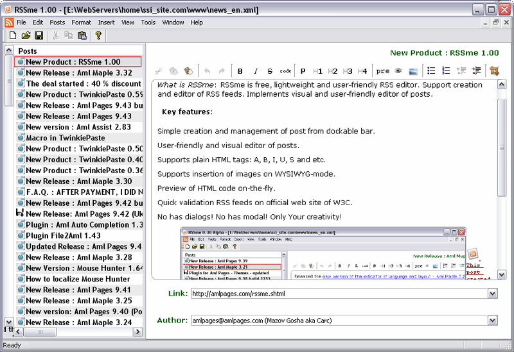Select post New Release : Aml Pages 9.43
The width and height of the screenshot is (514, 352).
tap(79, 116)
